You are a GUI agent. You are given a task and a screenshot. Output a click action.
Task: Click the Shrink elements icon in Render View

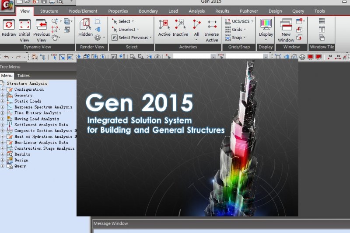[x=98, y=21]
